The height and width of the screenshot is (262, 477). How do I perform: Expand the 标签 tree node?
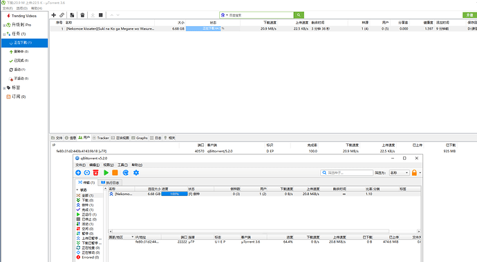(4, 88)
